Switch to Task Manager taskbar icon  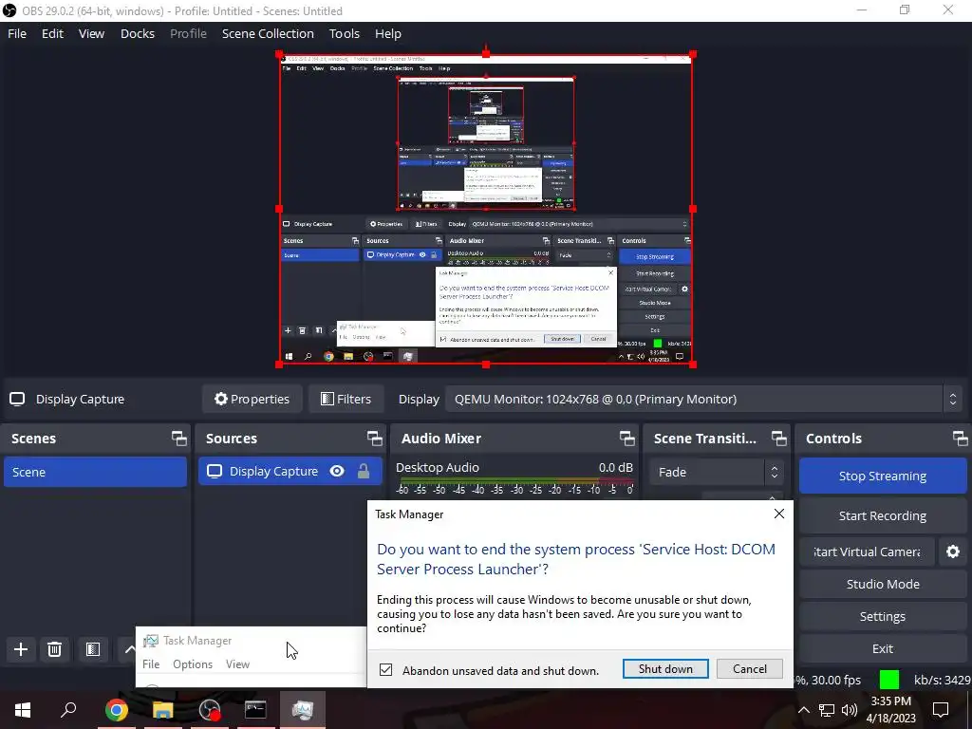click(x=303, y=710)
